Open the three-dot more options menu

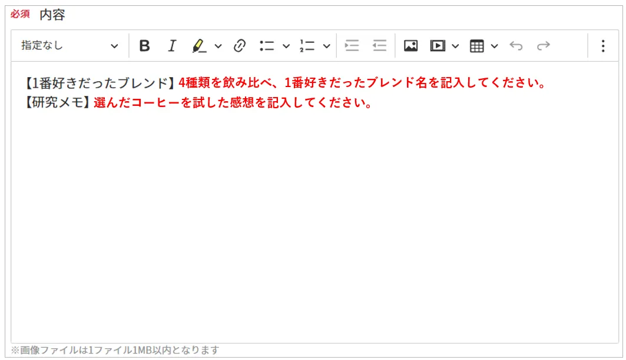[602, 46]
